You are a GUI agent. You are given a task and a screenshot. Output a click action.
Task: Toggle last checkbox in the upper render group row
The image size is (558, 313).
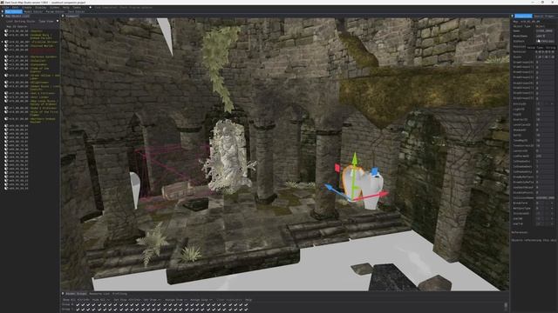pyautogui.click(x=246, y=304)
